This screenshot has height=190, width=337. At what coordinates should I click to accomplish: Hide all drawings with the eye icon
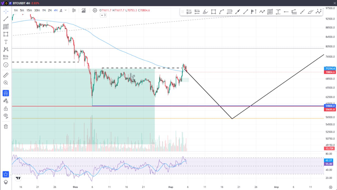tap(6, 116)
